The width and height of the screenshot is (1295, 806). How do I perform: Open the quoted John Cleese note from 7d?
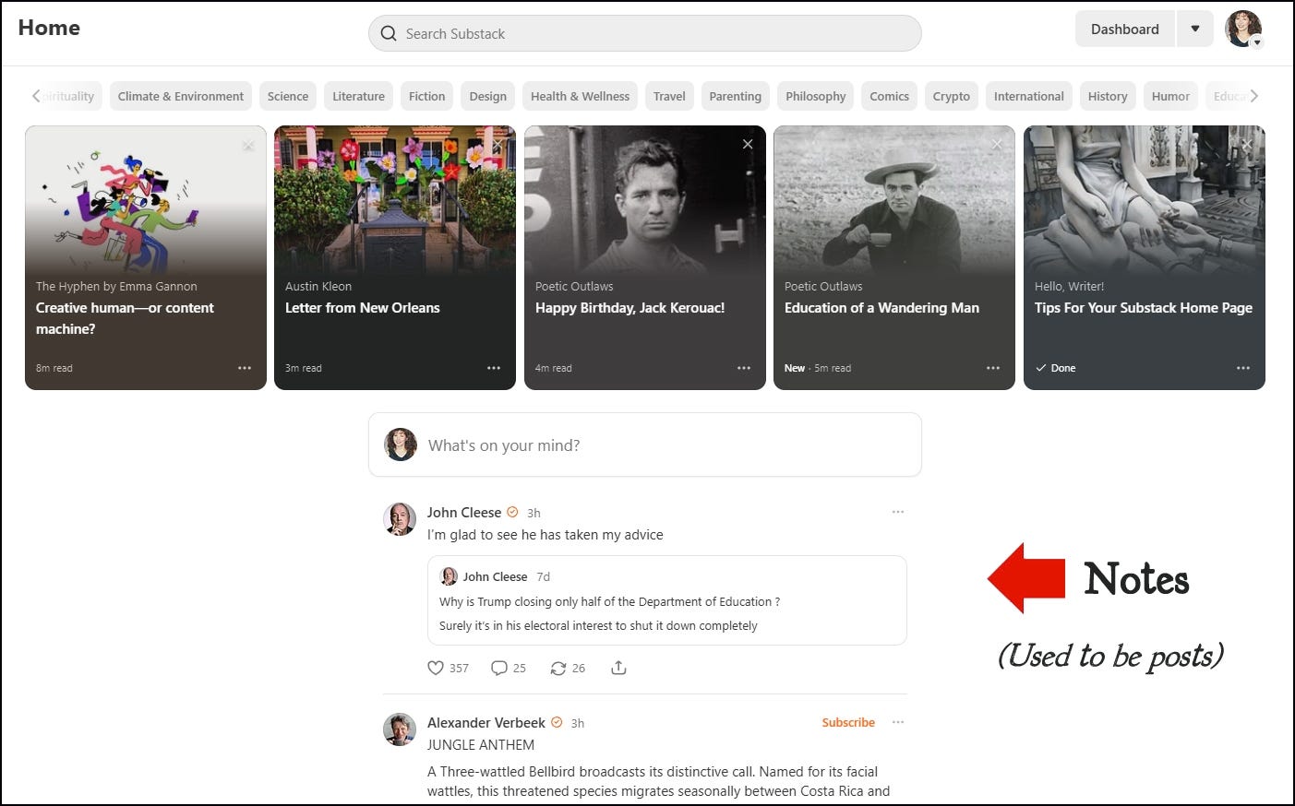[666, 600]
